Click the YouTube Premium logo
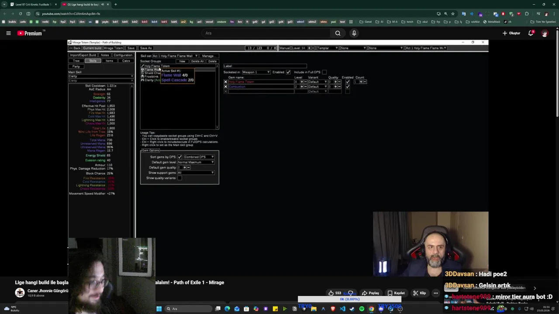Viewport: 559px width, 314px height. pyautogui.click(x=30, y=33)
